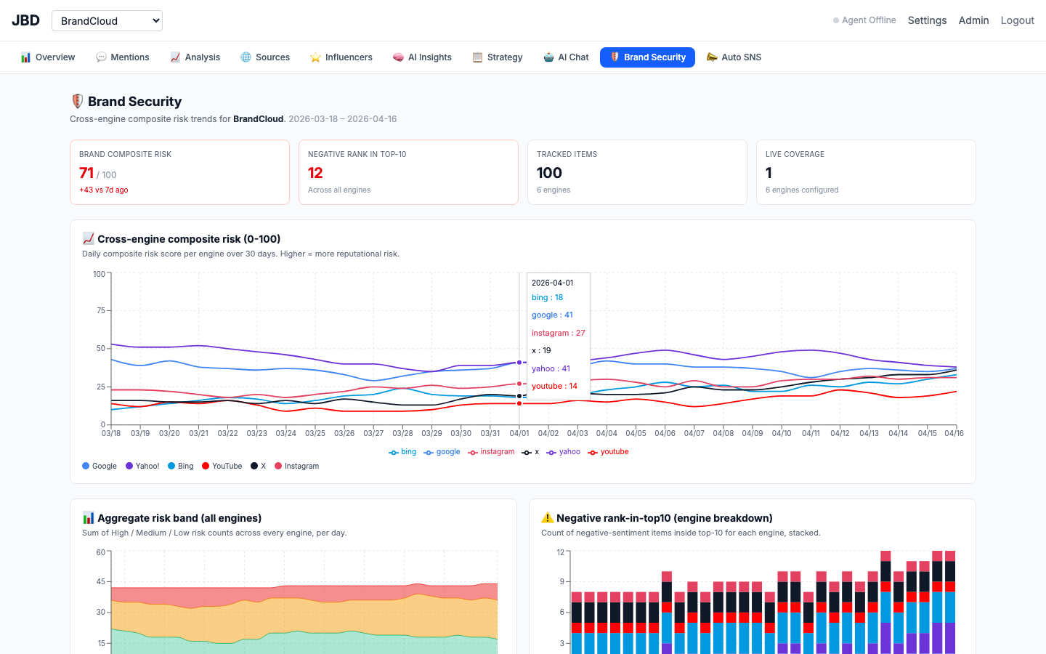Click the Brand Composite Risk card
Image resolution: width=1046 pixels, height=654 pixels.
point(179,172)
